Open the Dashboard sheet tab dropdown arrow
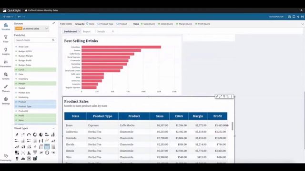 [79, 31]
